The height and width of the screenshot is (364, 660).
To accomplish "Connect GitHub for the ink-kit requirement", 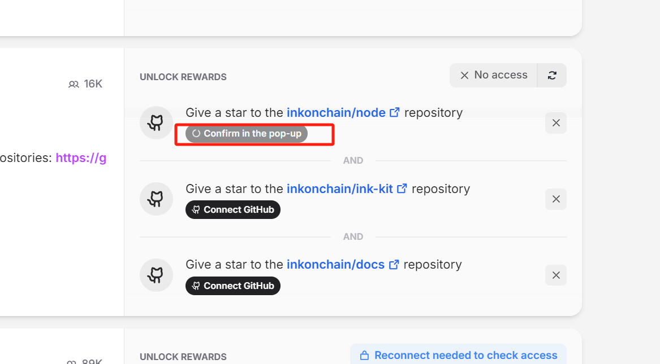I will coord(233,209).
